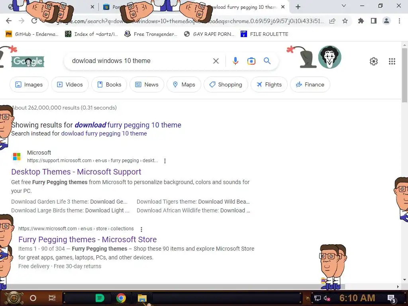Close the first browser tab
The image size is (408, 306).
tap(92, 7)
